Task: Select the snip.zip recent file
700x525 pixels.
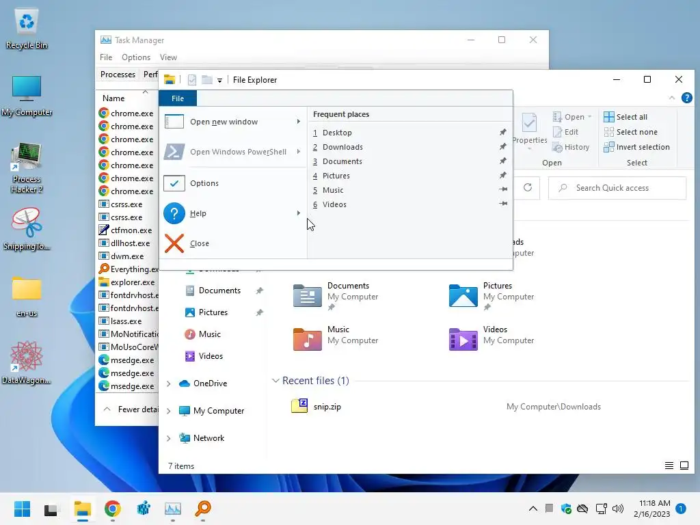Action: 316,406
